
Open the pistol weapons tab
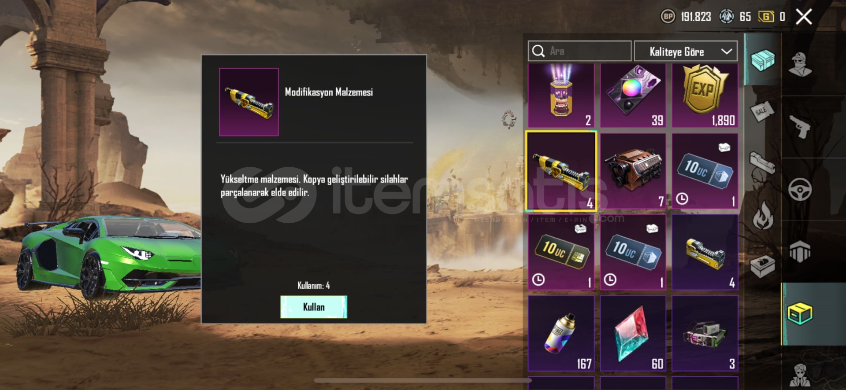(x=800, y=127)
